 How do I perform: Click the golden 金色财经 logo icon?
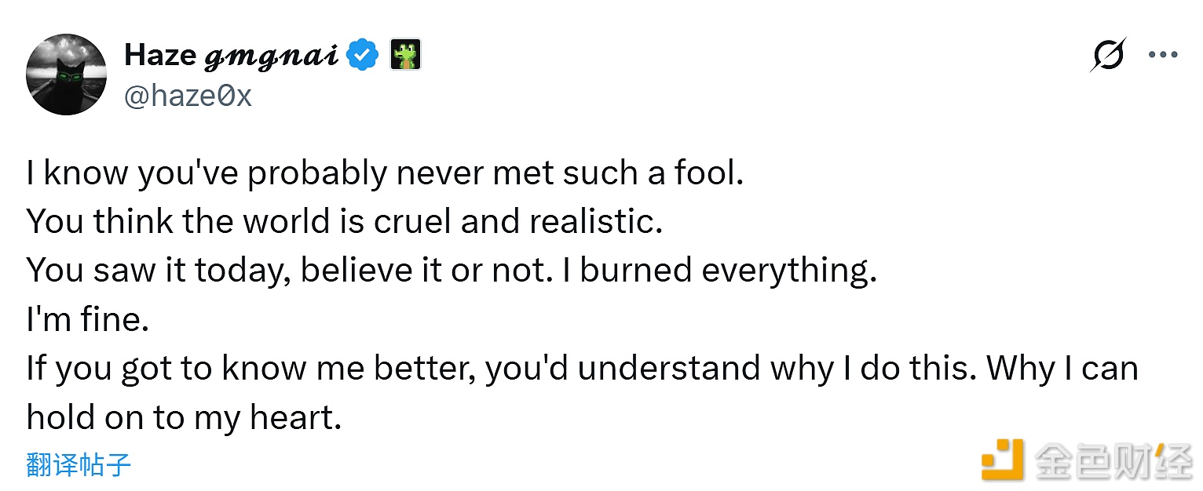click(1003, 459)
